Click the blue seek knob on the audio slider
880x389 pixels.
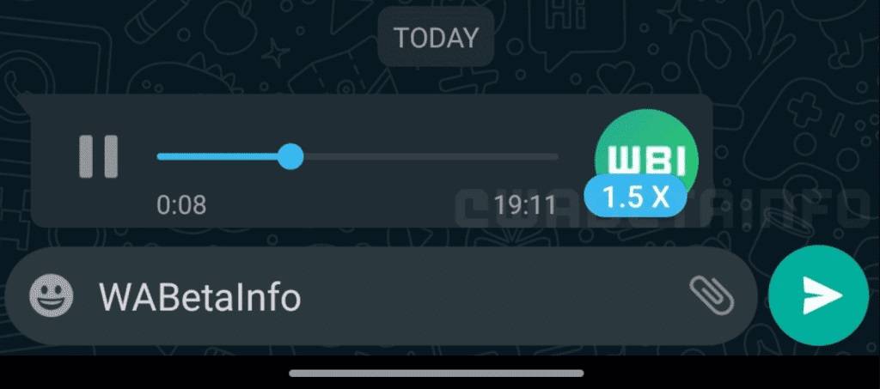[x=290, y=156]
